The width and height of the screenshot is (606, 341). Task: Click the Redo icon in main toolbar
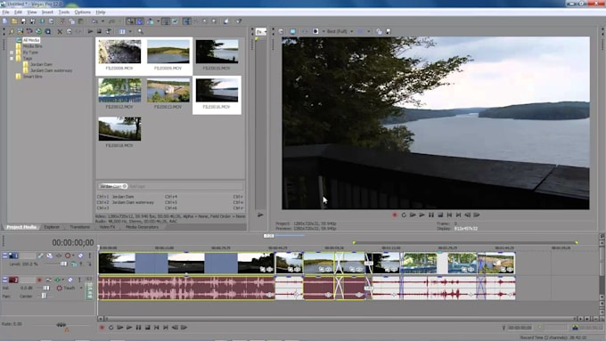112,21
